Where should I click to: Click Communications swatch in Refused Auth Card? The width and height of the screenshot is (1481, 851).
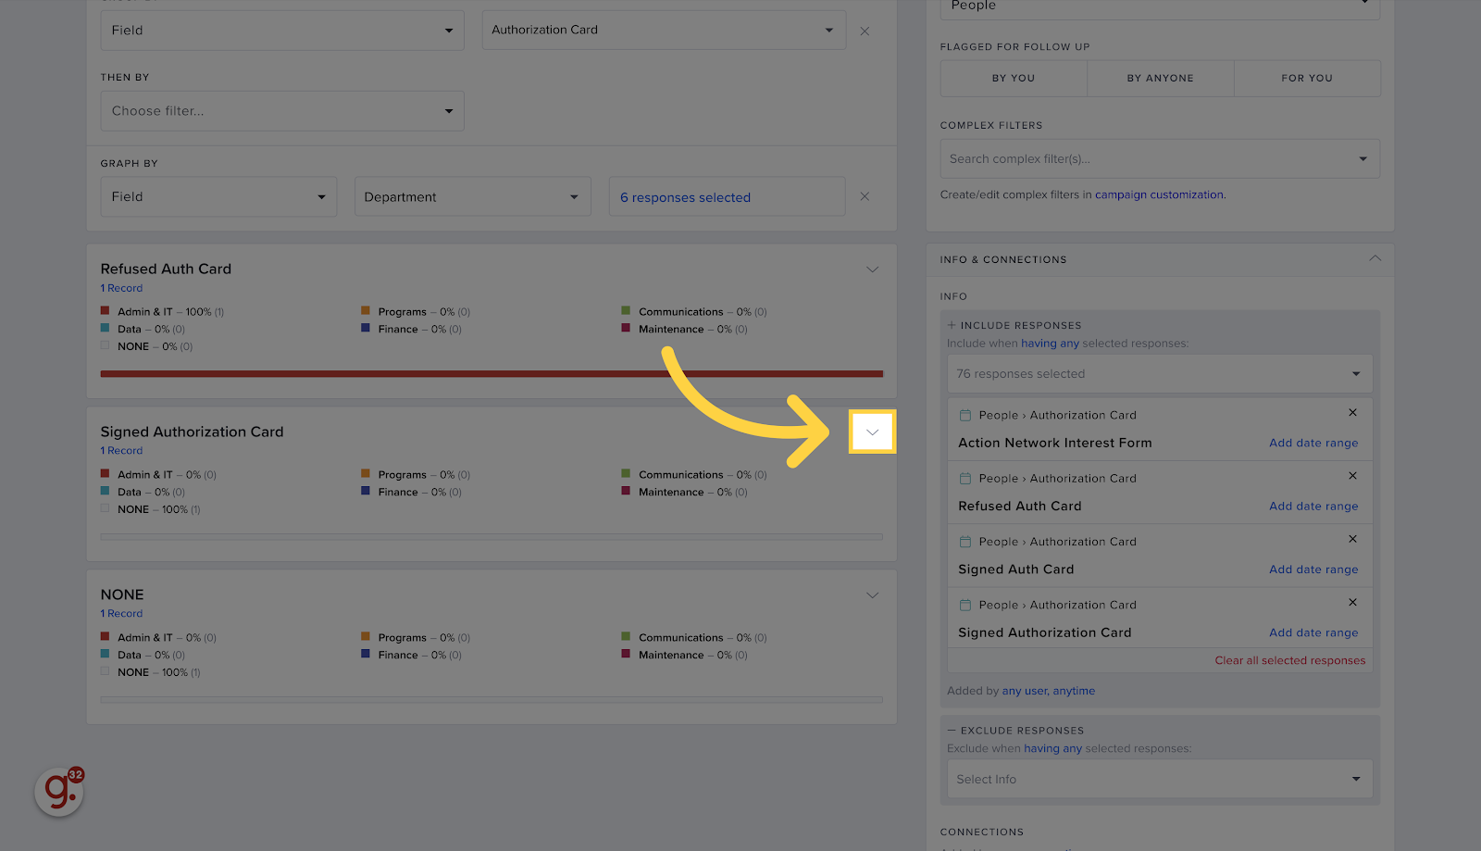pyautogui.click(x=626, y=311)
